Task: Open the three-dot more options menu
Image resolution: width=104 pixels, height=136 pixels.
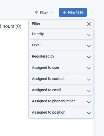Action: click(x=92, y=13)
